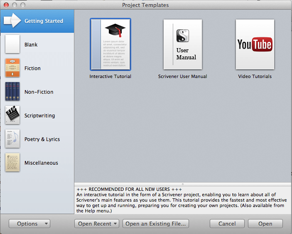Click the Scriptwriting clapperboard icon
The height and width of the screenshot is (234, 292).
[12, 115]
